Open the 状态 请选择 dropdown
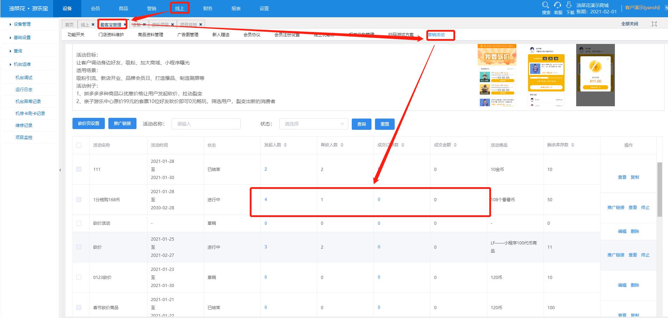 pos(314,124)
